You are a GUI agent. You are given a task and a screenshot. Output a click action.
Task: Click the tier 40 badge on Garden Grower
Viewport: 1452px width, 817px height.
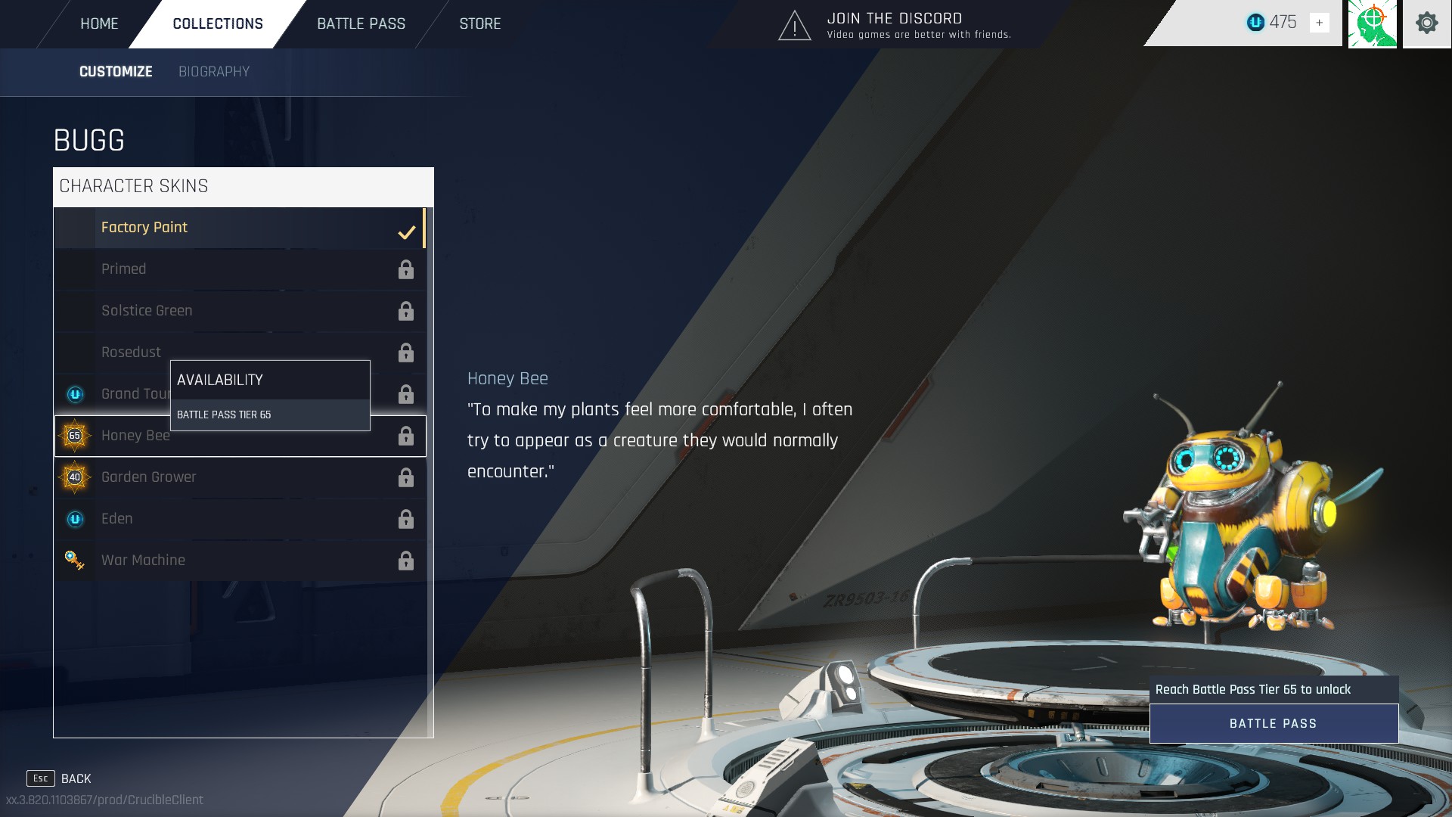pyautogui.click(x=75, y=477)
